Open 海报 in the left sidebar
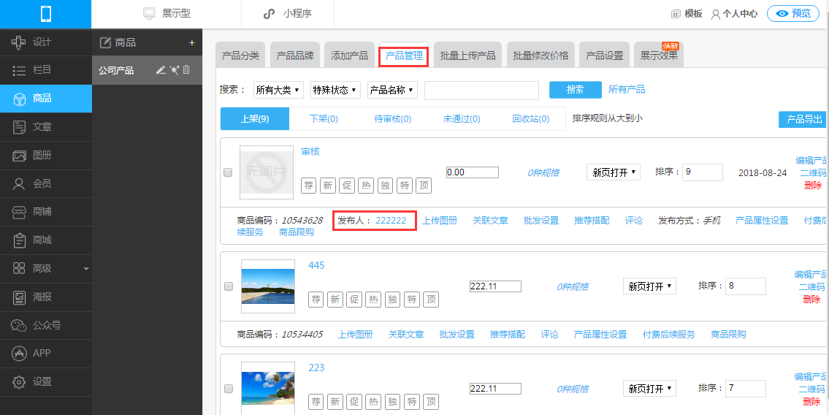The width and height of the screenshot is (829, 415). [42, 297]
